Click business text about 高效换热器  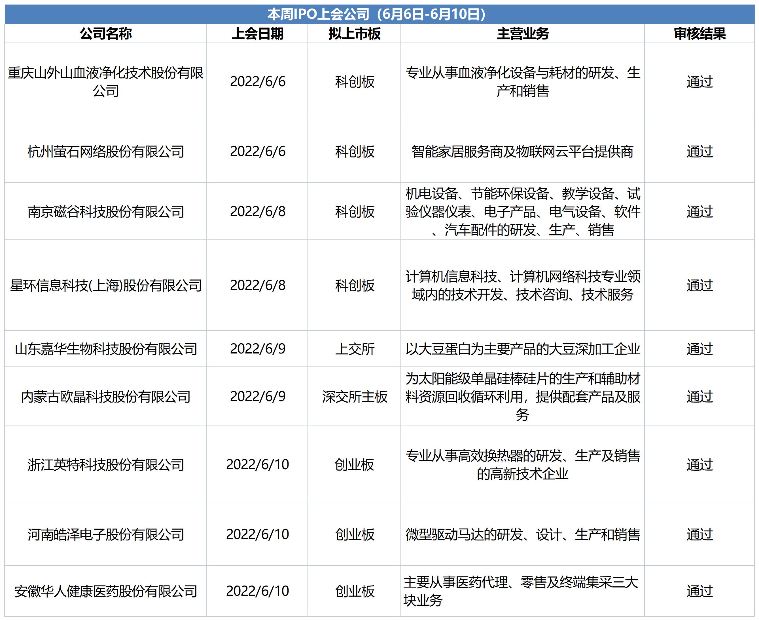pos(523,465)
